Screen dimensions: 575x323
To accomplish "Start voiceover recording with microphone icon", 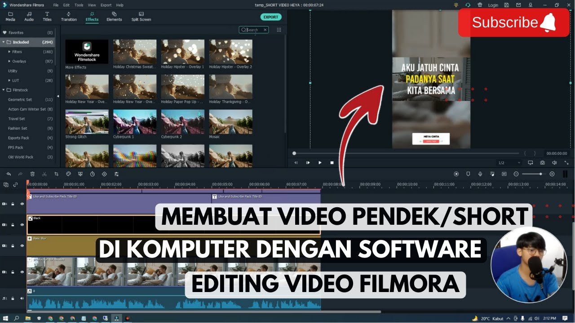I will coord(480,174).
